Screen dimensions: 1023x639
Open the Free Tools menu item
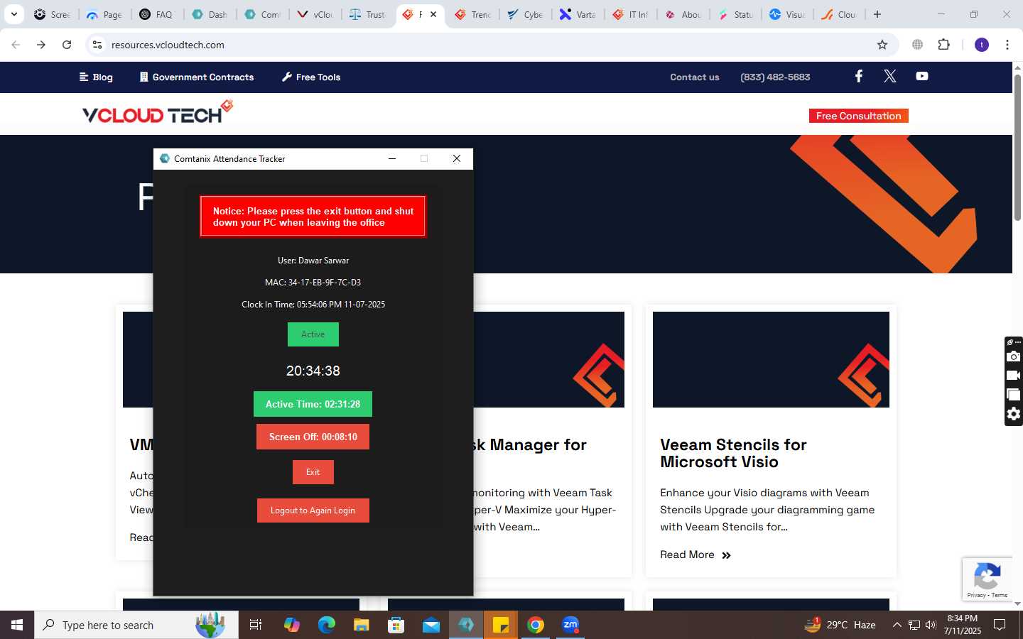tap(311, 77)
